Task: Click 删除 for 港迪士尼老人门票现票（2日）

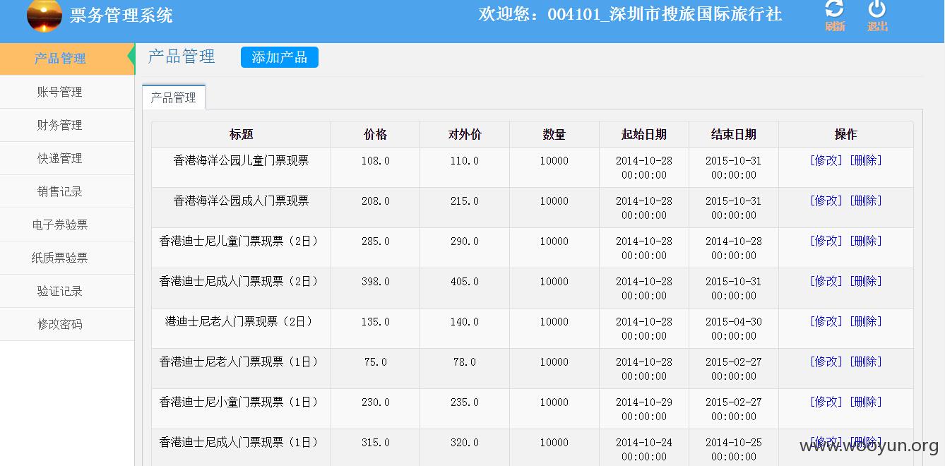Action: pyautogui.click(x=866, y=321)
